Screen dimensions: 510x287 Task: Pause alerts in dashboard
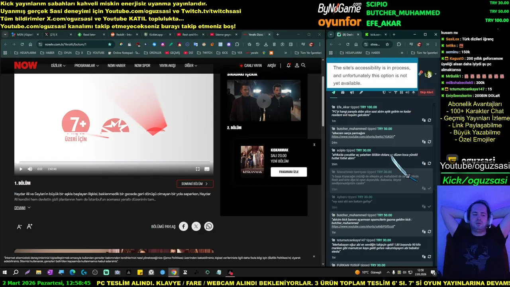[401, 92]
